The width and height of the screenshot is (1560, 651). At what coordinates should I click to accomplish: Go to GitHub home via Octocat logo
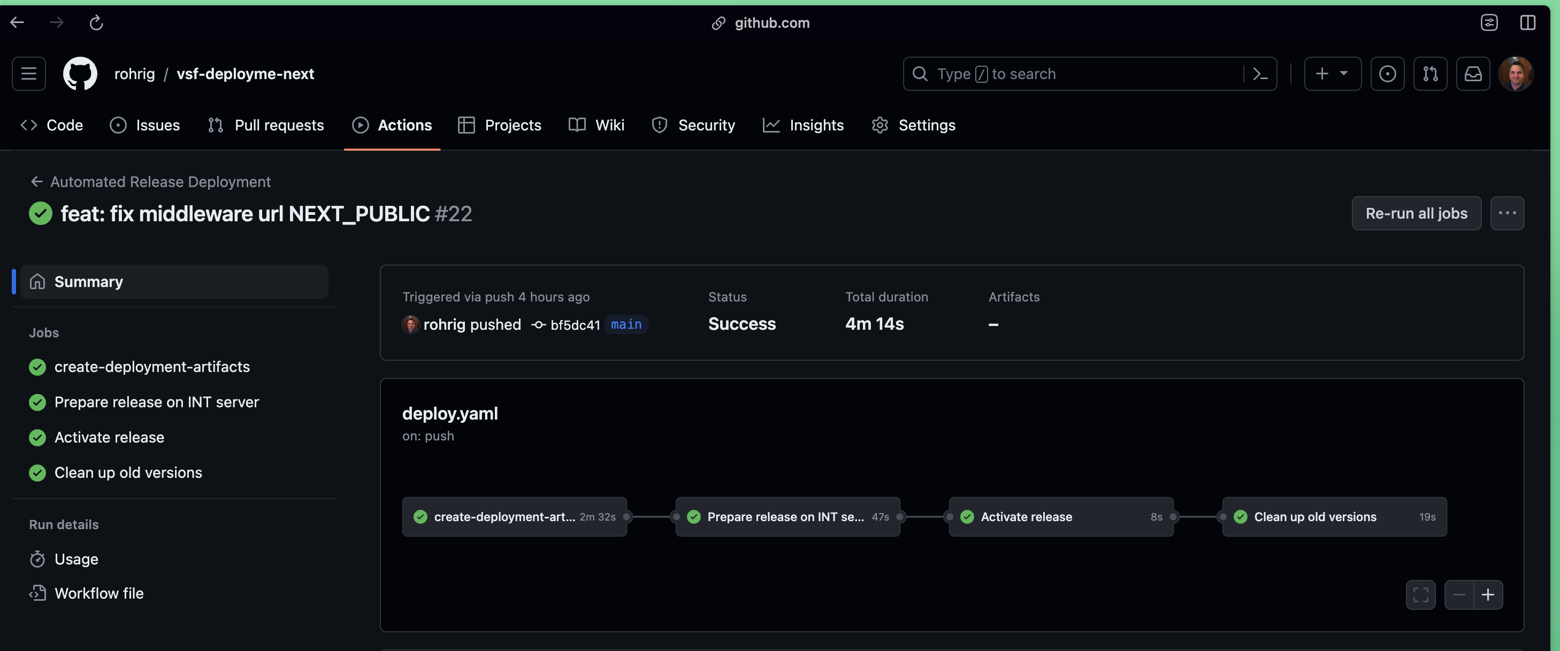(x=80, y=74)
